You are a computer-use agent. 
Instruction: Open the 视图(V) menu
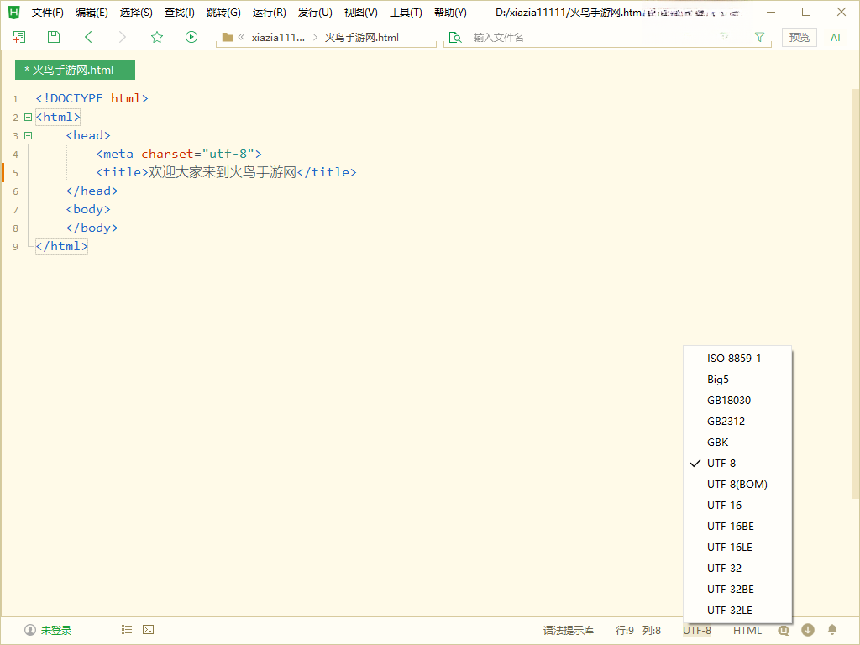pyautogui.click(x=361, y=12)
